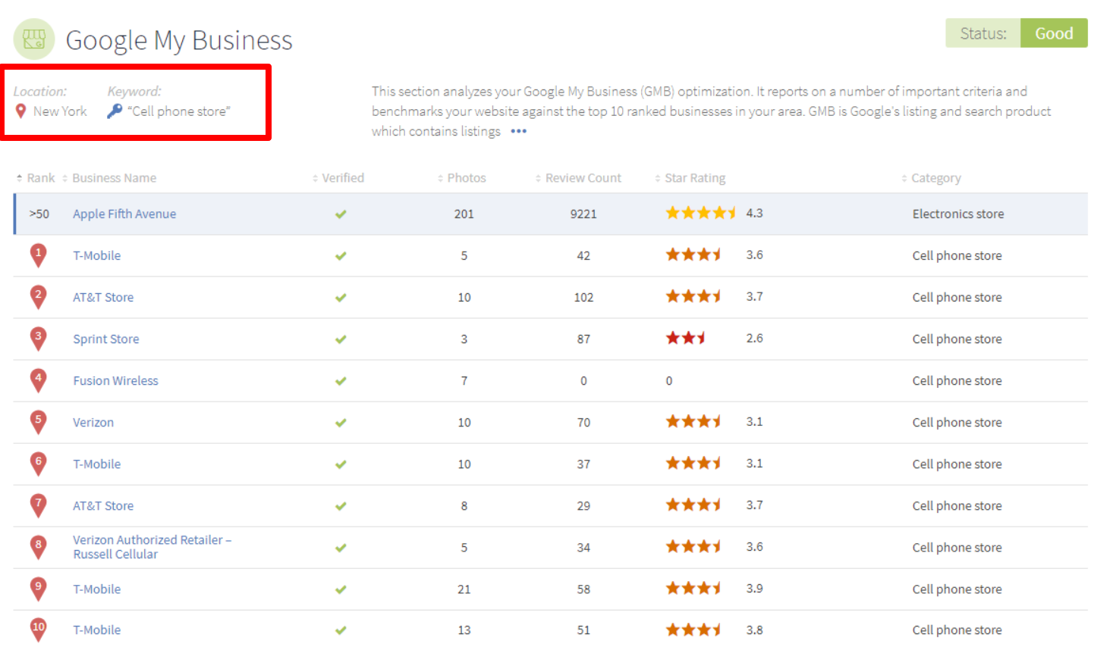Click the 2.6 red star rating for Sprint
The image size is (1094, 647).
tap(714, 338)
